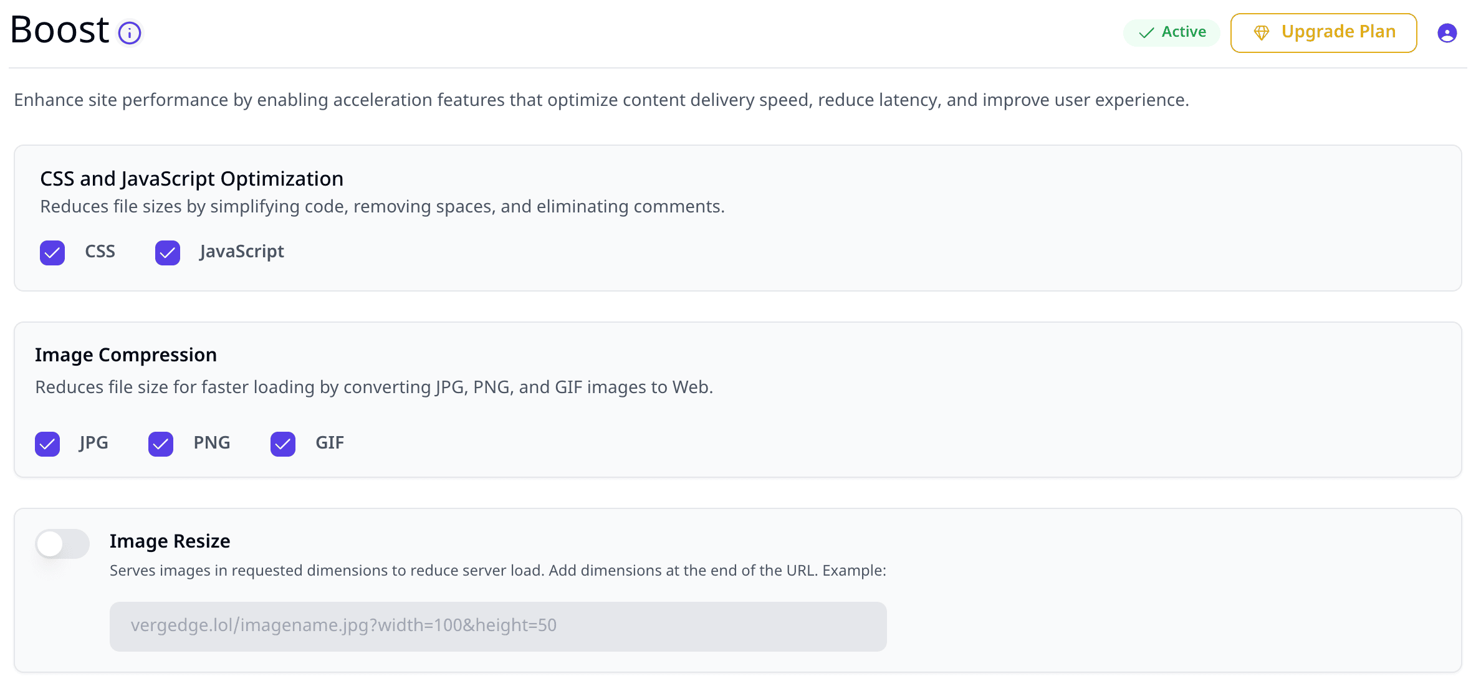Click the Image Compression heading
The width and height of the screenshot is (1481, 699).
pyautogui.click(x=126, y=355)
